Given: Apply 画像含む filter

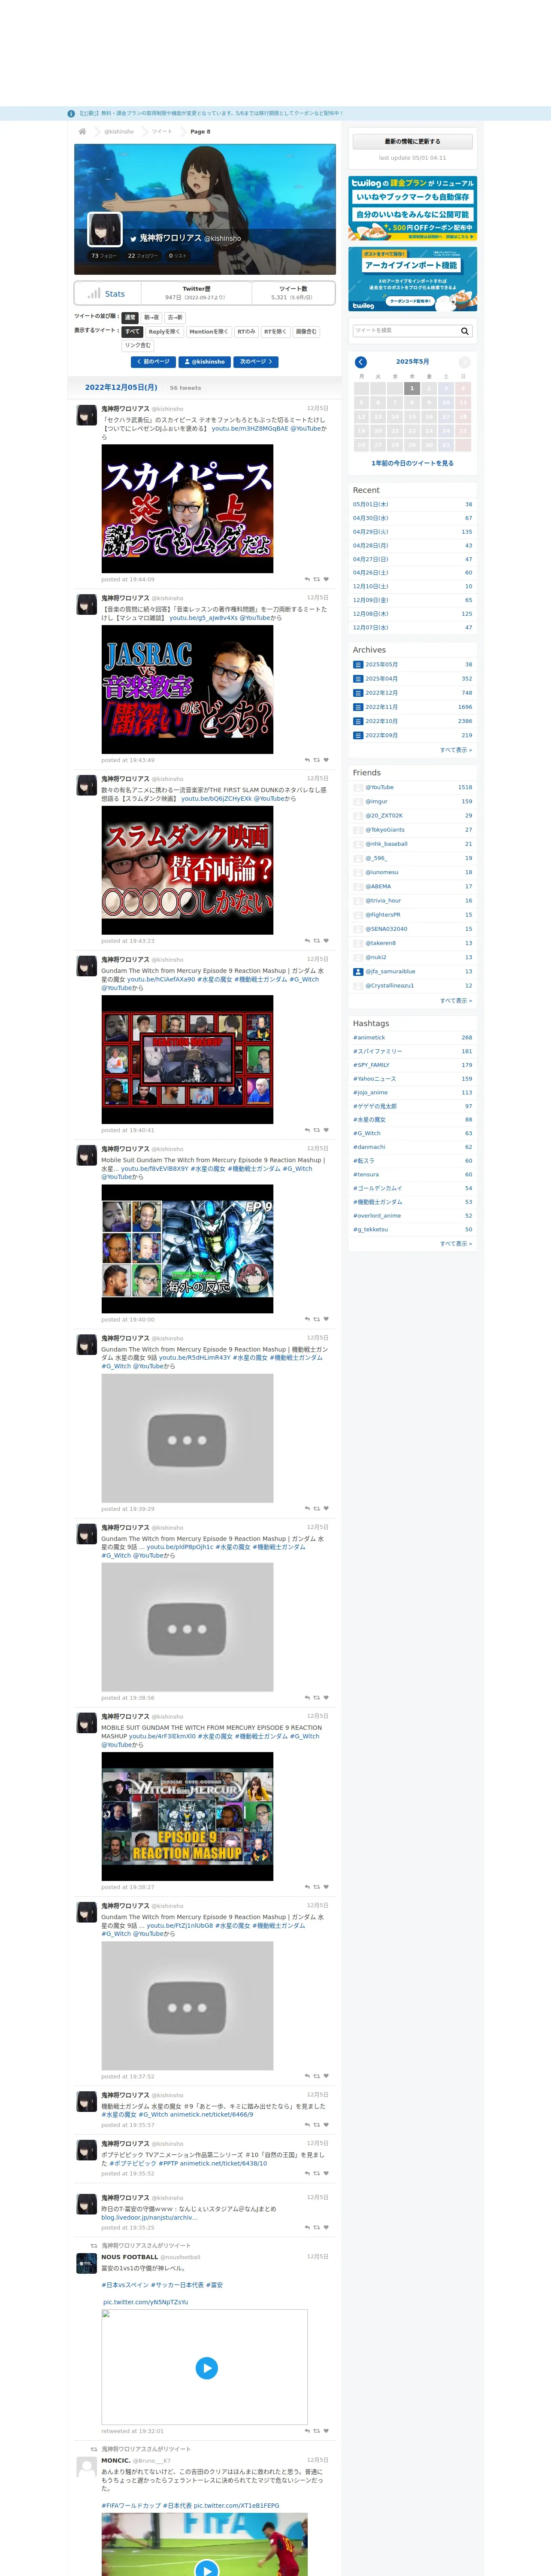Looking at the screenshot, I should tap(306, 331).
